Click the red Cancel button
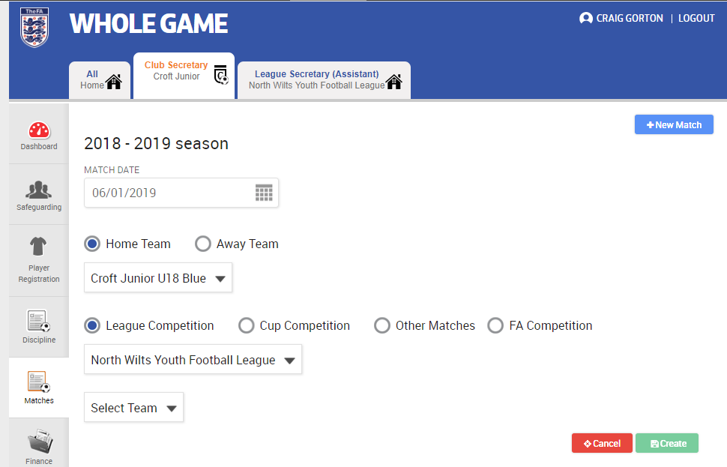727x467 pixels. tap(602, 443)
